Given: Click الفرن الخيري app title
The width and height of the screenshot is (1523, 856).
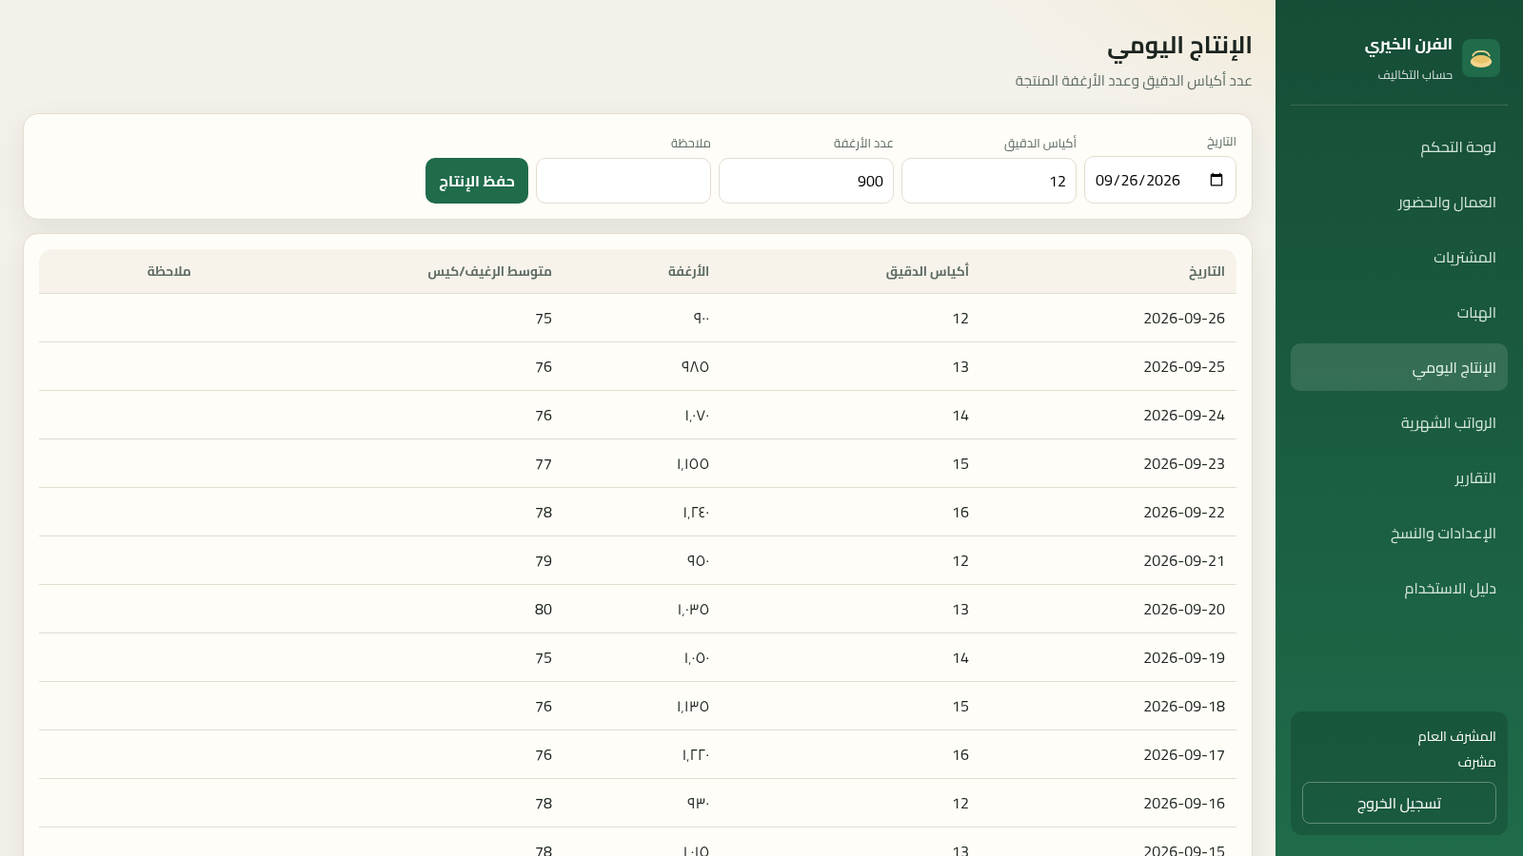Looking at the screenshot, I should (1408, 45).
